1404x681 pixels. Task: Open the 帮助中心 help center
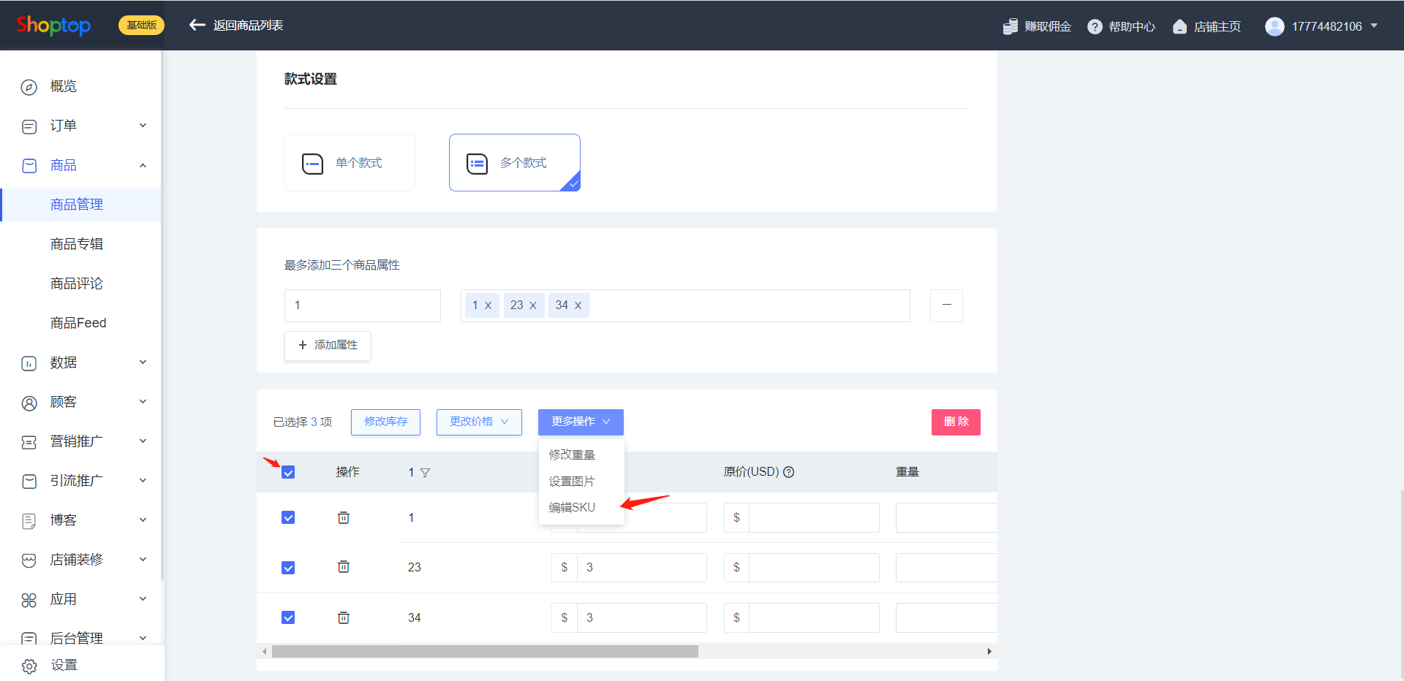(x=1121, y=26)
